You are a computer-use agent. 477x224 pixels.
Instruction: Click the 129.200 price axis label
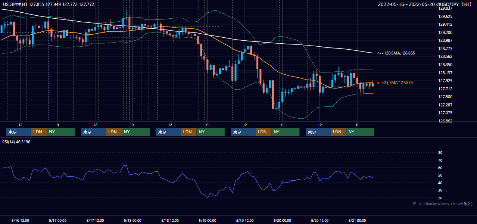point(446,32)
